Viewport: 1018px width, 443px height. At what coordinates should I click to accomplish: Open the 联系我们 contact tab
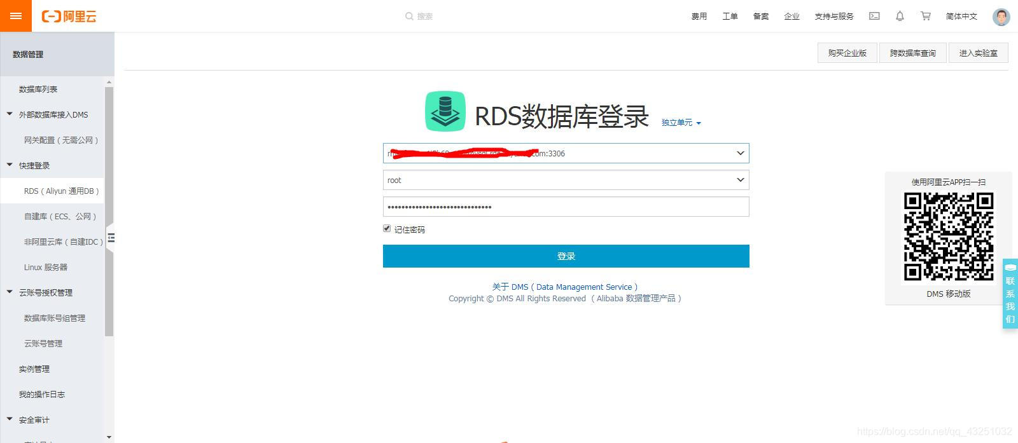tap(1010, 294)
